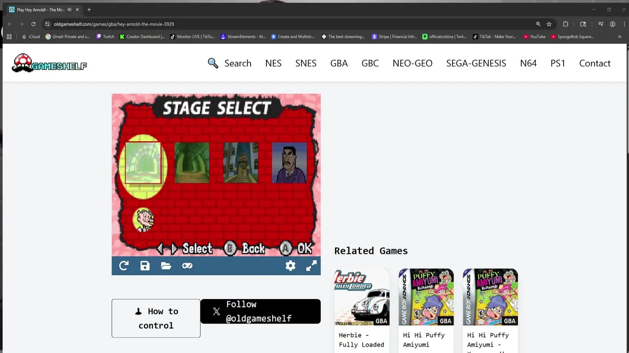Click the load state folder icon
This screenshot has width=629, height=353.
(x=166, y=266)
